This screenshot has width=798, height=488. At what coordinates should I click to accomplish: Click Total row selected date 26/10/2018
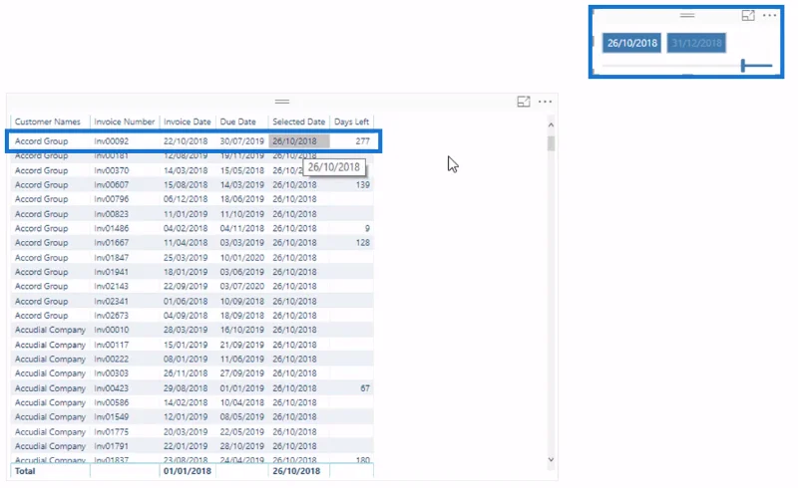point(296,471)
